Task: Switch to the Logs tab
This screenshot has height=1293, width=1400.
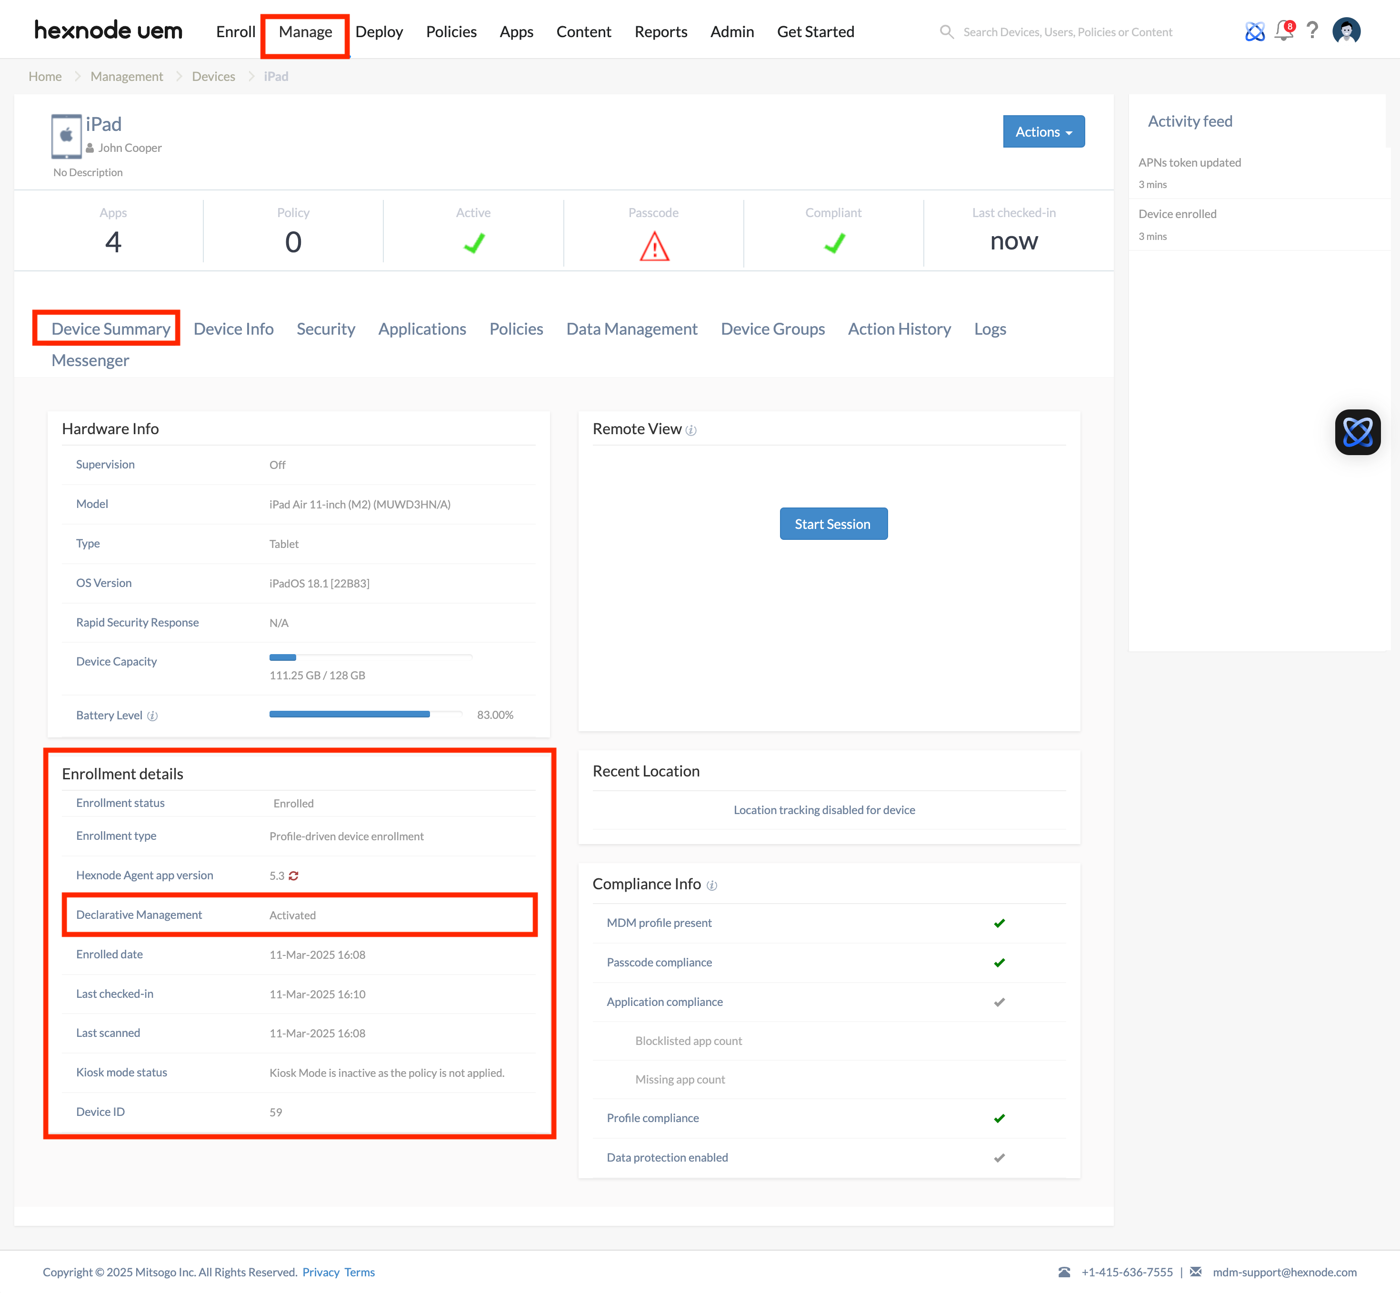Action: click(x=990, y=329)
